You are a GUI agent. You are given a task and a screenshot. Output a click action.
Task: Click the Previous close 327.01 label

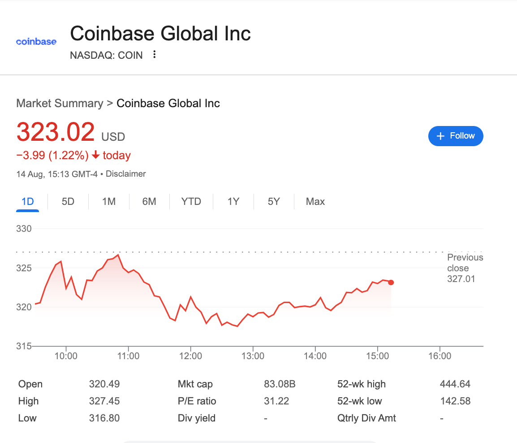click(x=465, y=268)
